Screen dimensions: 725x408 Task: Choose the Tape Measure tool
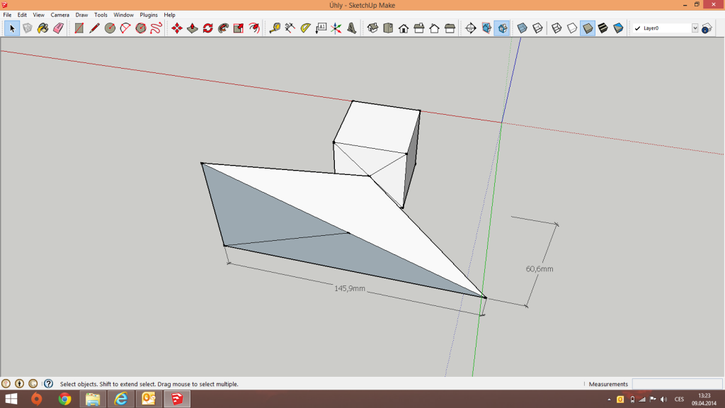pyautogui.click(x=275, y=28)
